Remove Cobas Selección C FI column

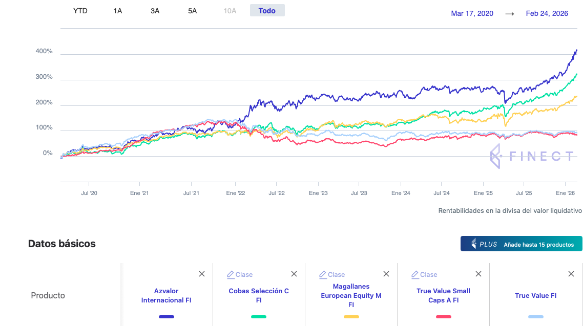294,274
